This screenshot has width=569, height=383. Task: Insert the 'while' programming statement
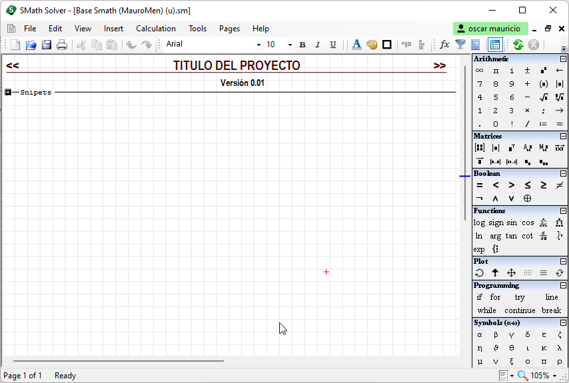[486, 310]
